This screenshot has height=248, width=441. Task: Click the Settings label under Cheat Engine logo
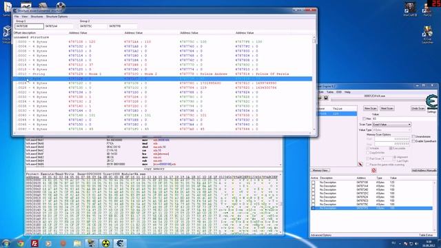pyautogui.click(x=431, y=112)
